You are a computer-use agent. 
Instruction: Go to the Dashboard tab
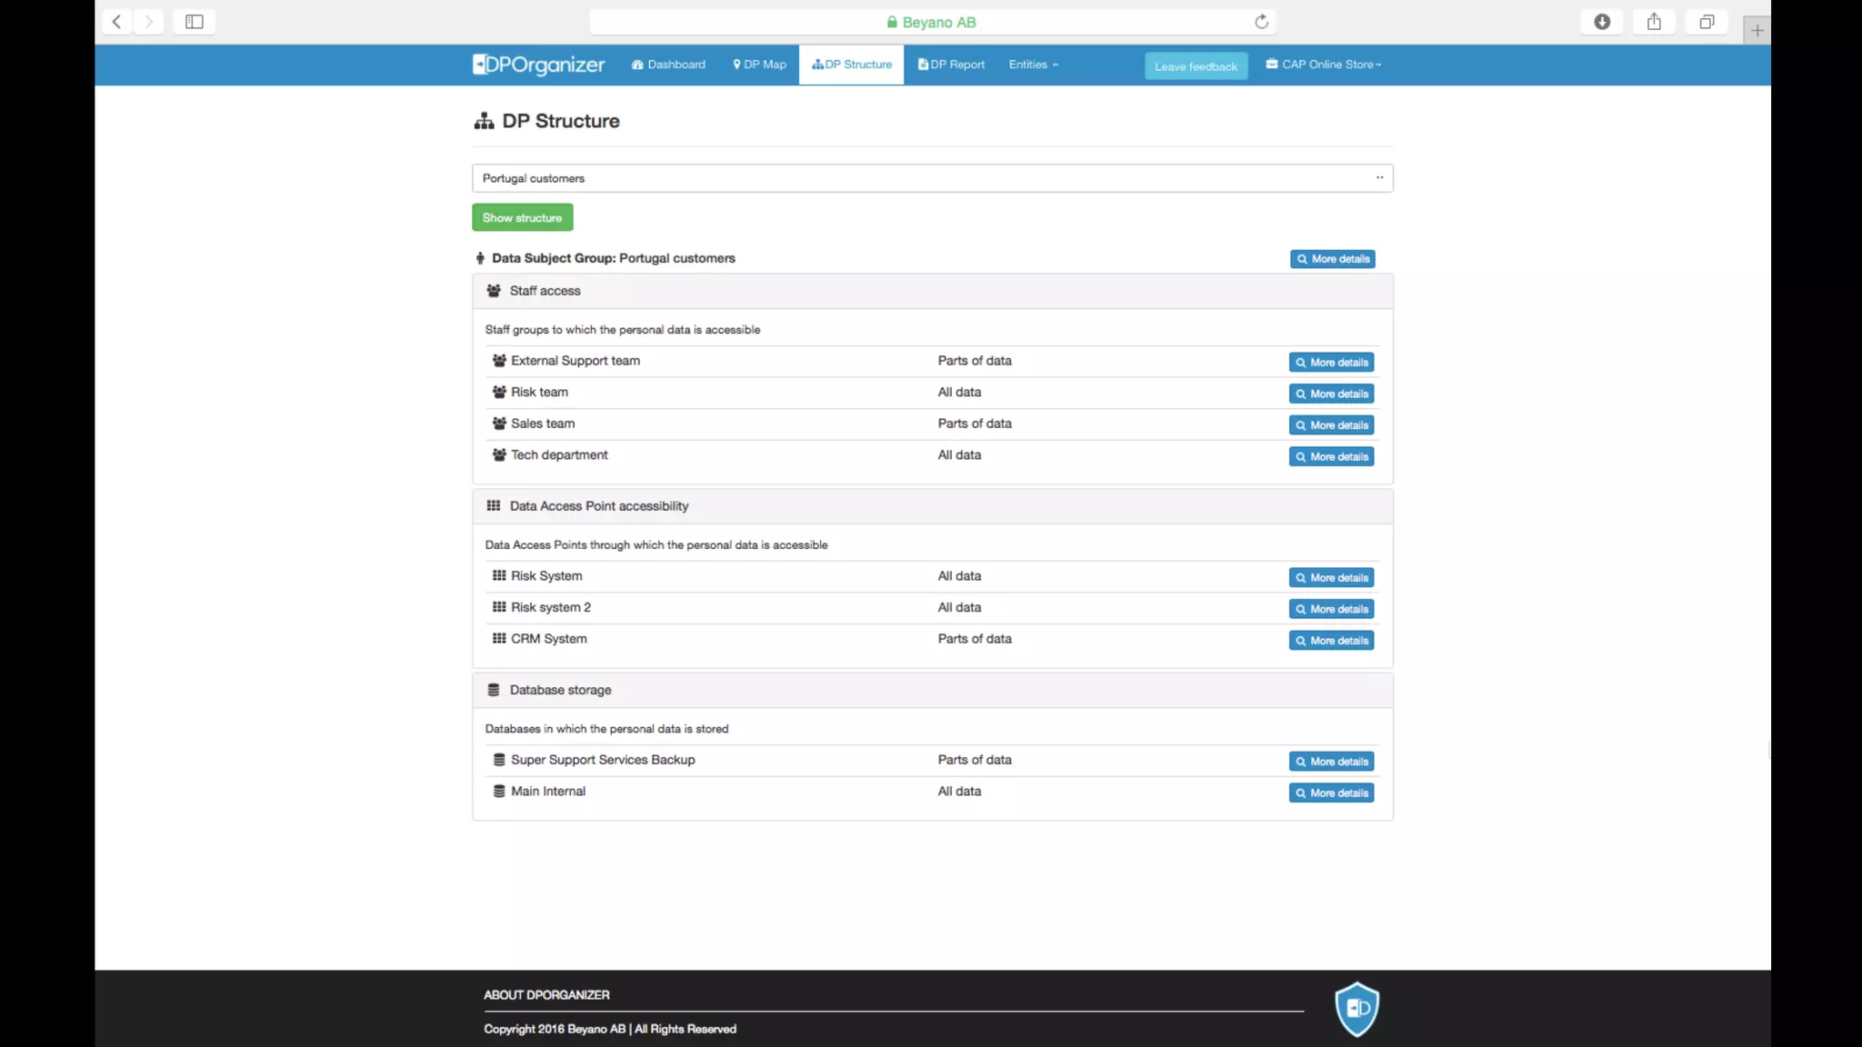click(668, 65)
